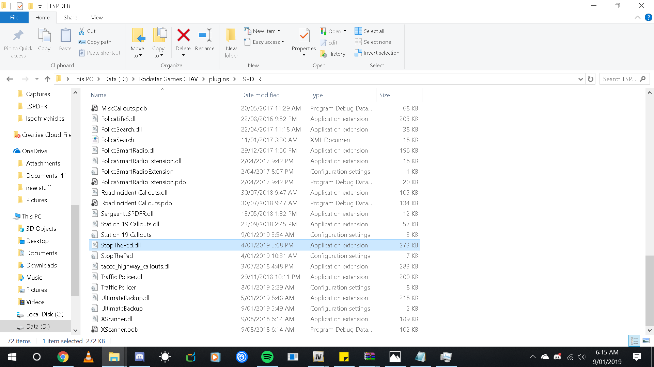Go up one folder level
This screenshot has width=654, height=367.
[x=47, y=79]
